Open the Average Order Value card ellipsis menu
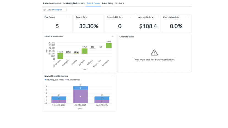Viewport: 228px width, 128px height. [156, 17]
